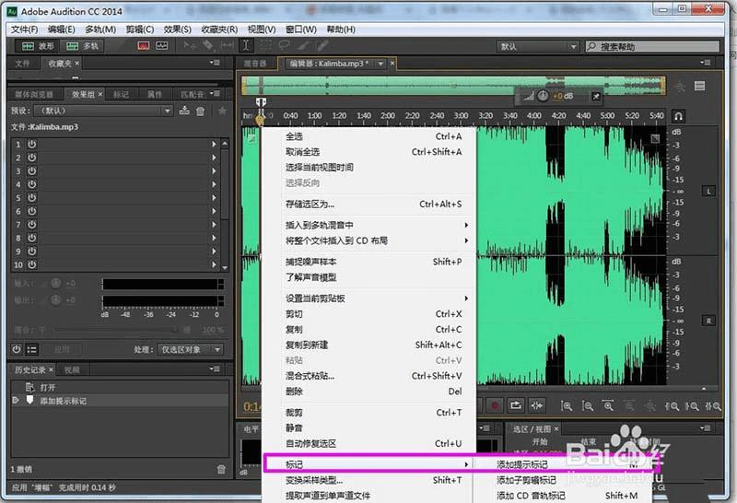
Task: Toggle the left channel L button
Action: (x=708, y=191)
